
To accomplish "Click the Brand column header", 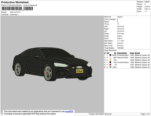I will (x=137, y=53).
